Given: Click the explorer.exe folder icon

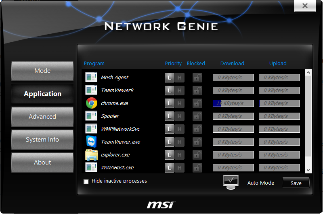Looking at the screenshot, I should click(x=92, y=155).
